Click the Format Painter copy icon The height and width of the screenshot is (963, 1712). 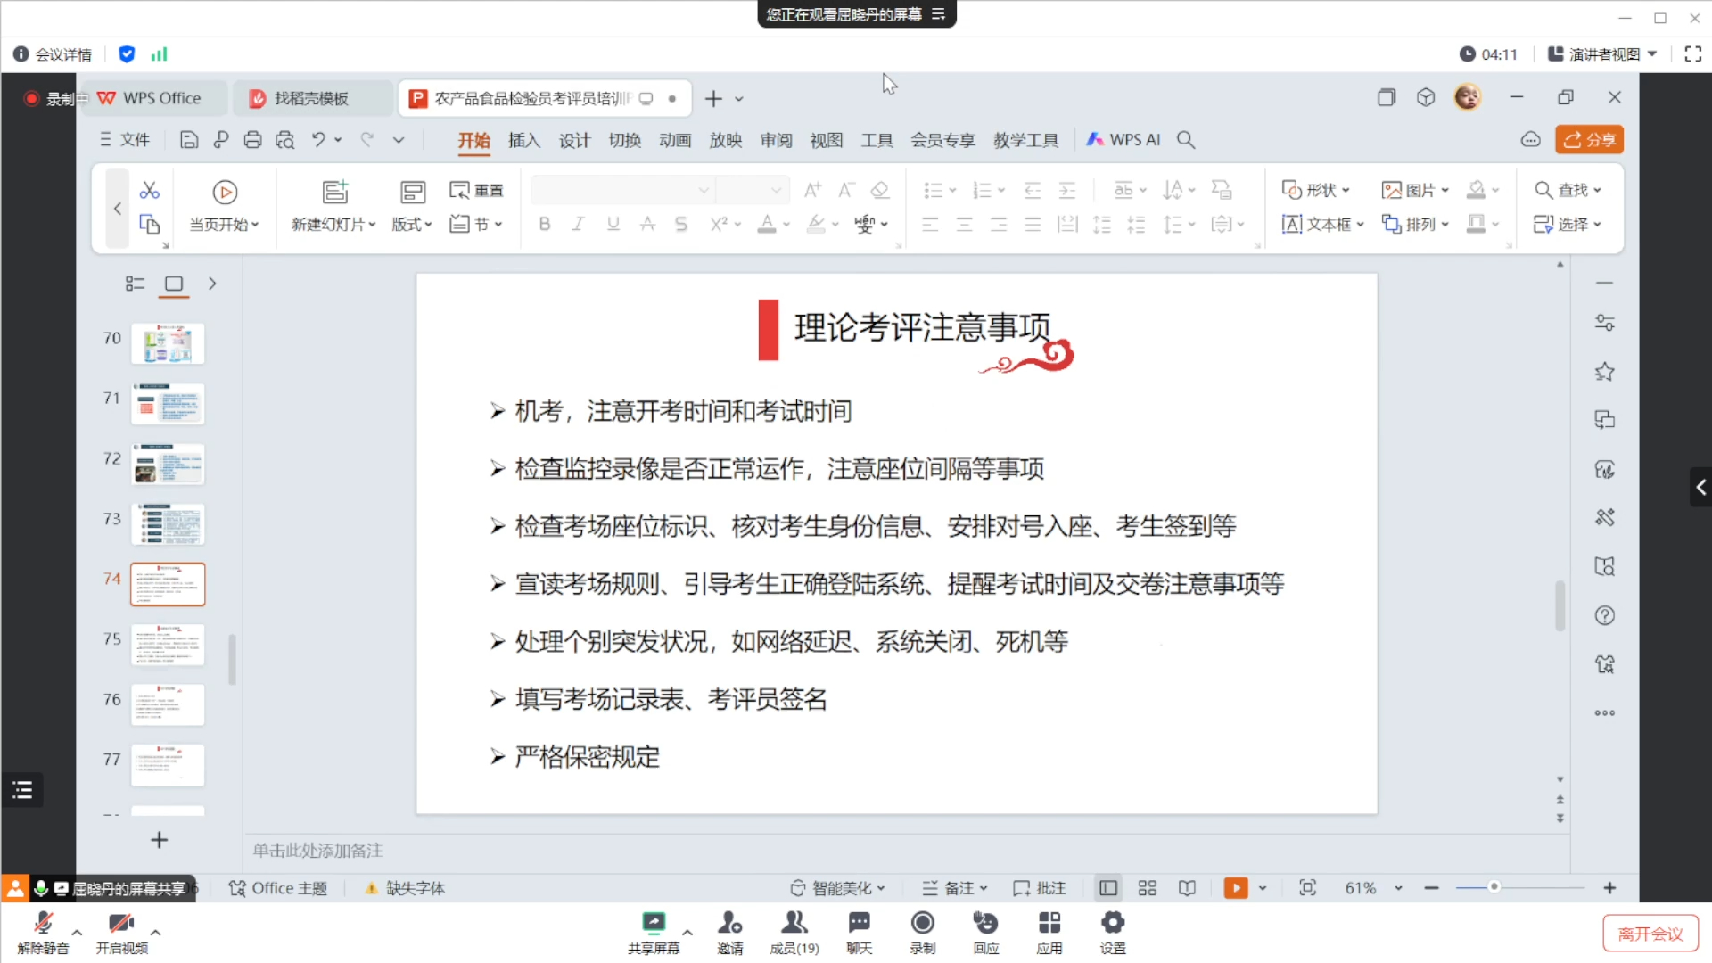150,224
